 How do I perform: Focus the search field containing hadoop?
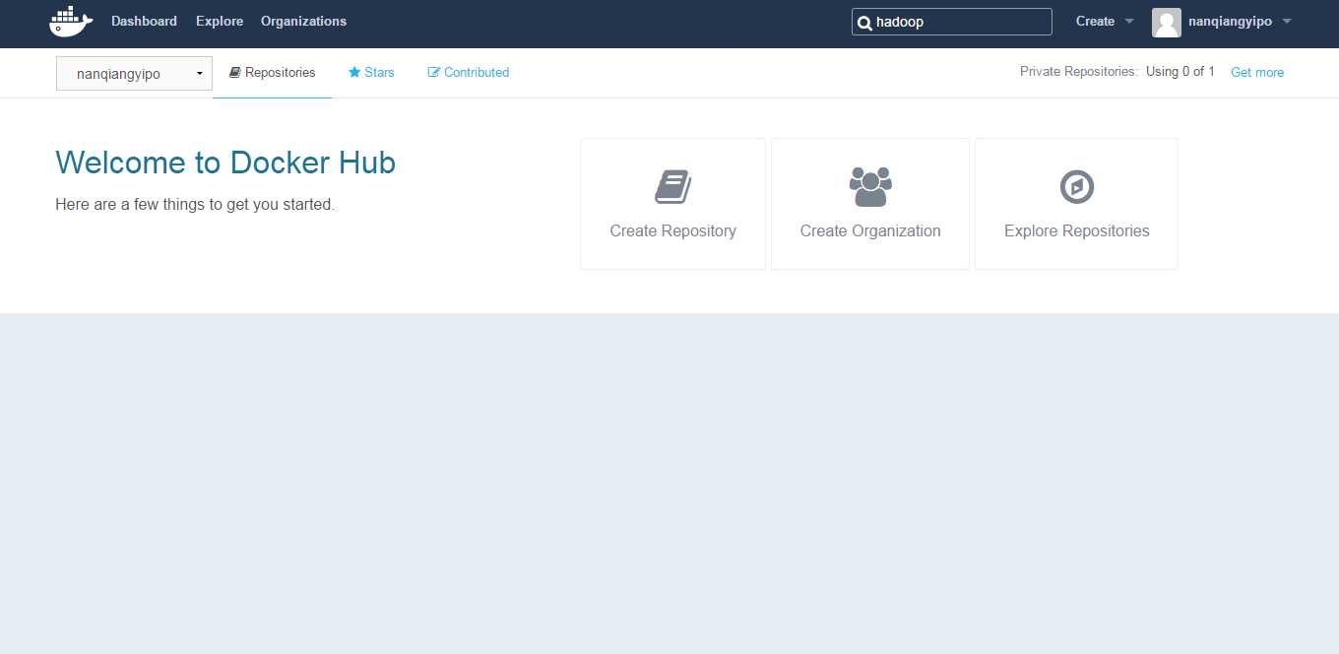click(951, 22)
